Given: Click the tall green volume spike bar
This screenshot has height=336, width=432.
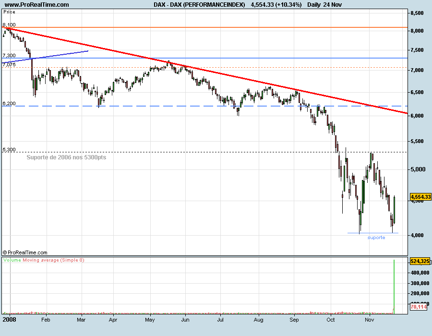Looking at the screenshot, I should [394, 287].
